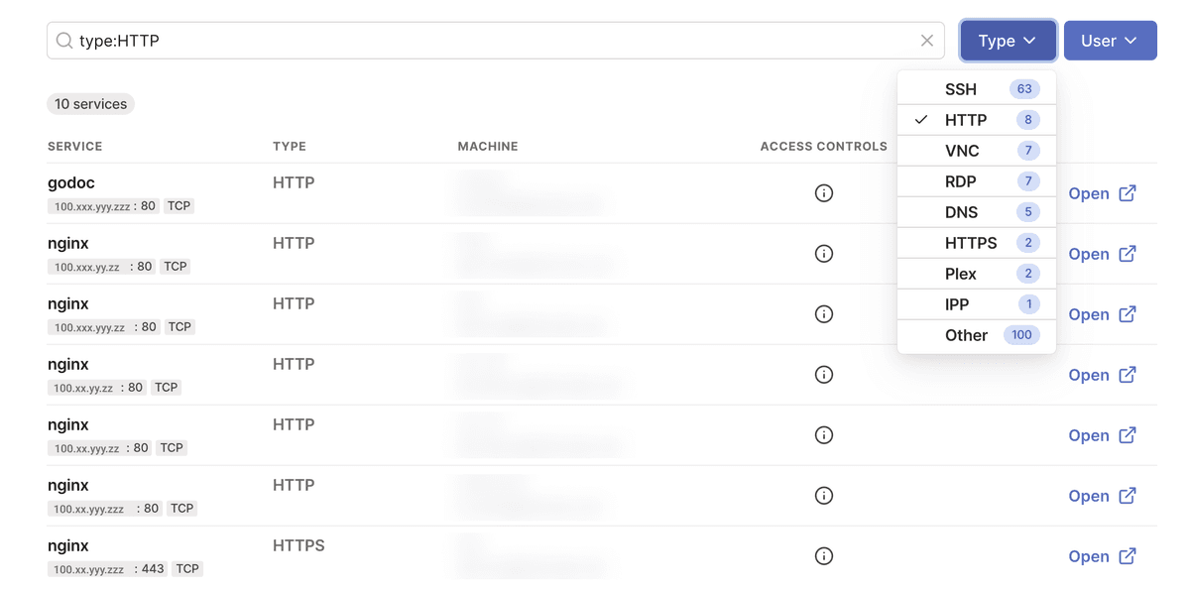The width and height of the screenshot is (1190, 589).
Task: Click the external-link icon beside godoc's Open link
Action: [1128, 193]
